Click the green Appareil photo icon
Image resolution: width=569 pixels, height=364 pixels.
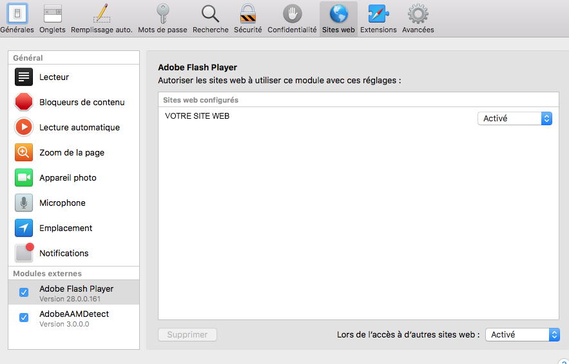[24, 177]
